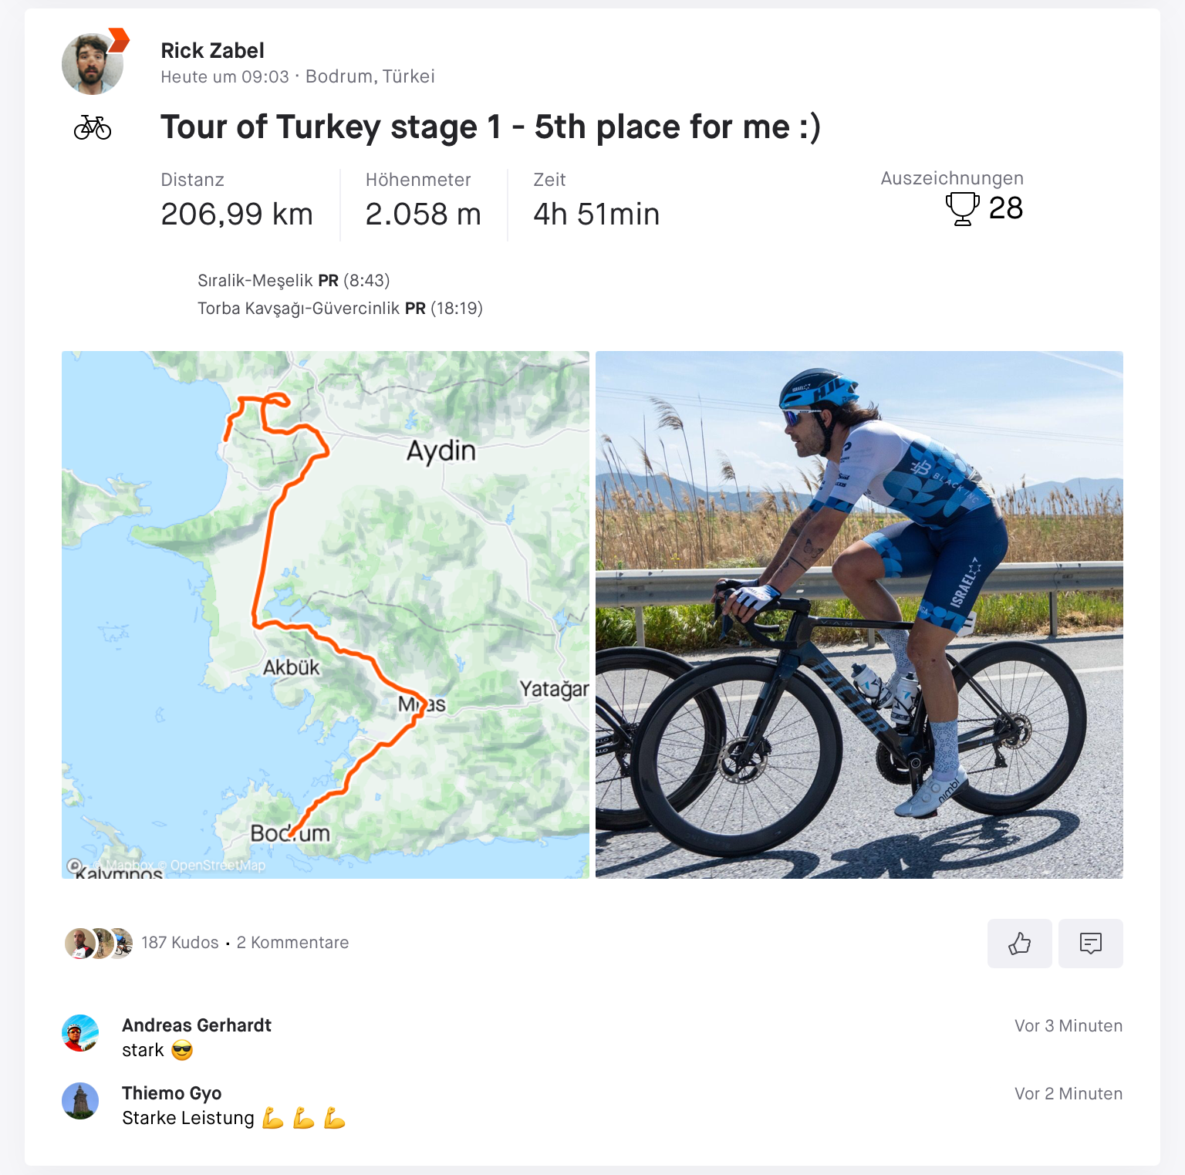Click the kudos givers avatar group
Viewport: 1185px width, 1175px height.
(99, 943)
